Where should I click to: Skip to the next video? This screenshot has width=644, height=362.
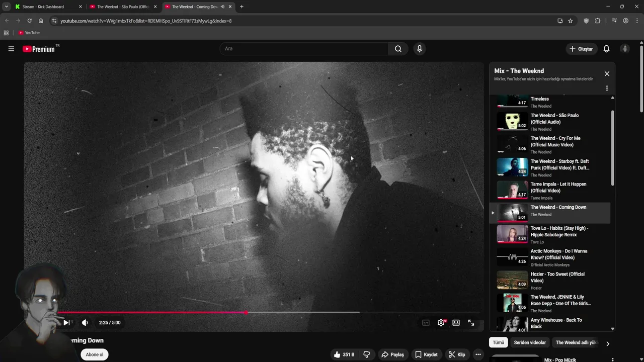coord(66,323)
